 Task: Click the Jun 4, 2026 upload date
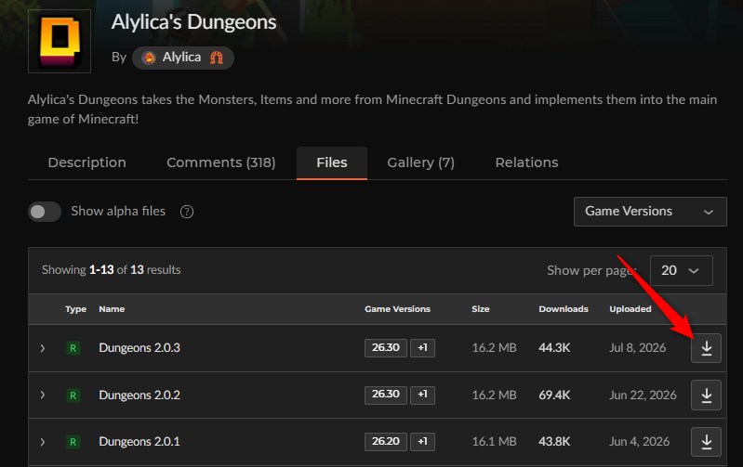[639, 441]
